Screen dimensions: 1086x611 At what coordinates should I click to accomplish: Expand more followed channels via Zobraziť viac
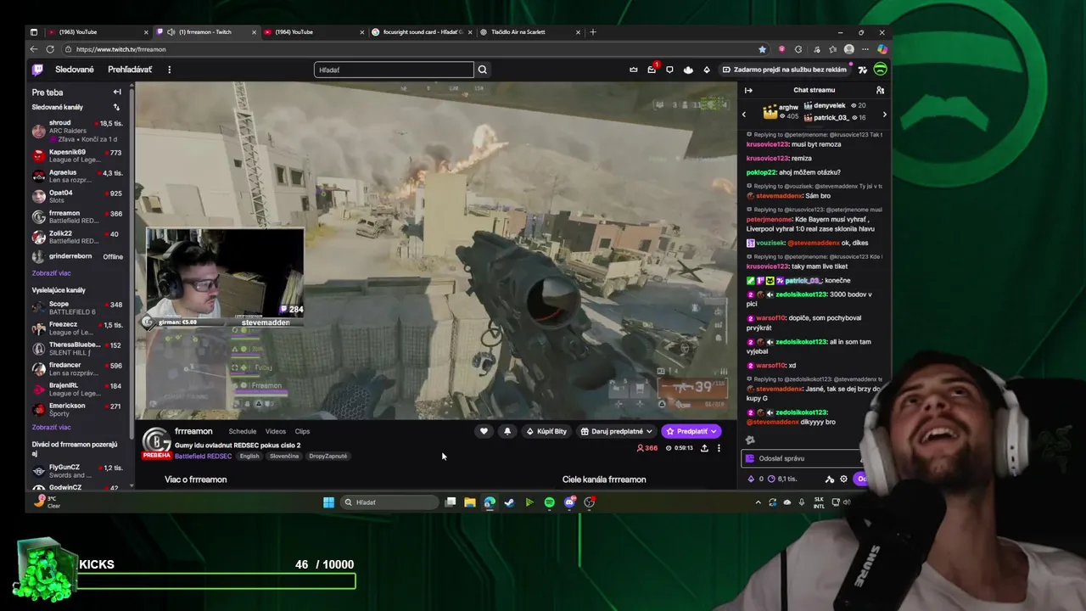coord(51,273)
